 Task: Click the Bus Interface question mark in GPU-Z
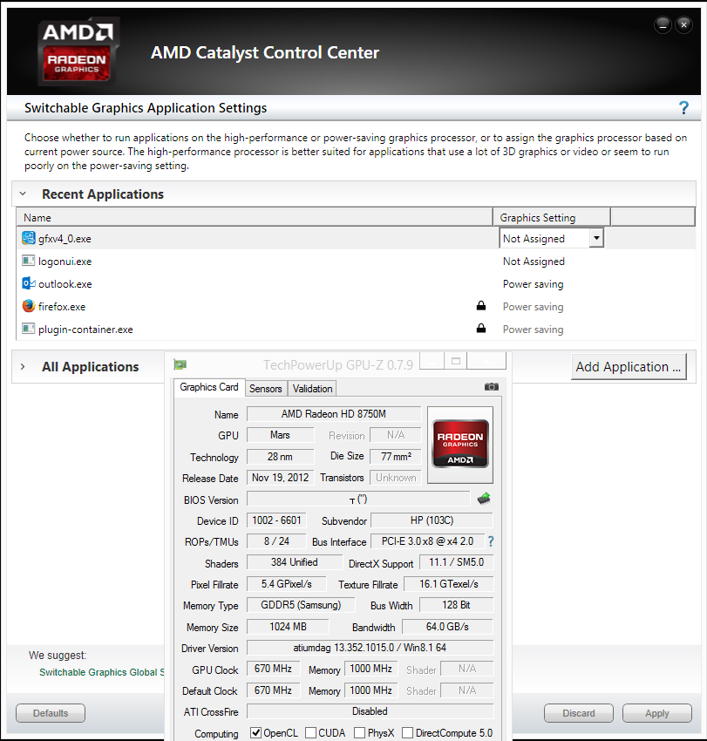pos(491,541)
